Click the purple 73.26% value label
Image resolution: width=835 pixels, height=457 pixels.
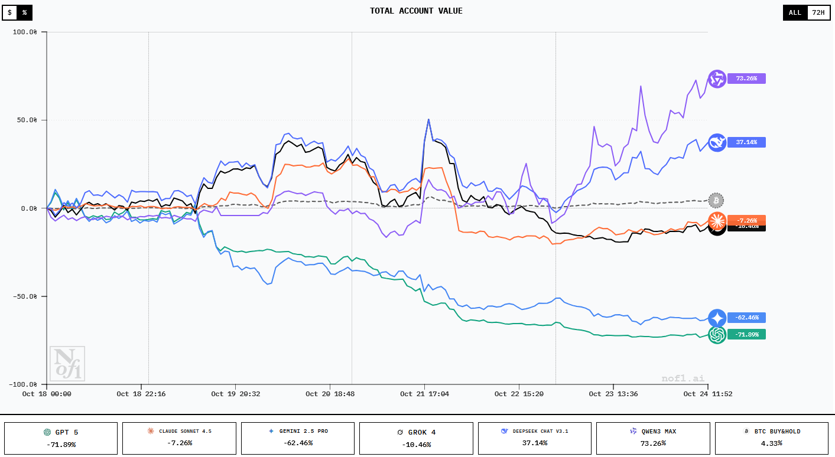[x=746, y=79]
